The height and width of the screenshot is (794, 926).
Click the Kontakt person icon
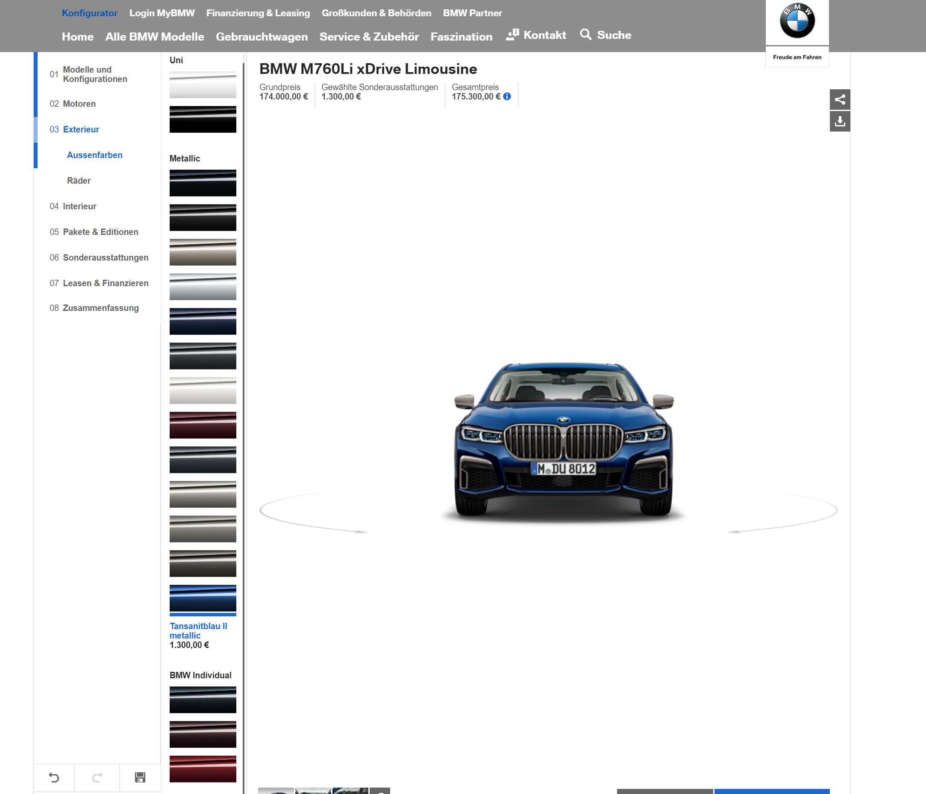pos(512,35)
